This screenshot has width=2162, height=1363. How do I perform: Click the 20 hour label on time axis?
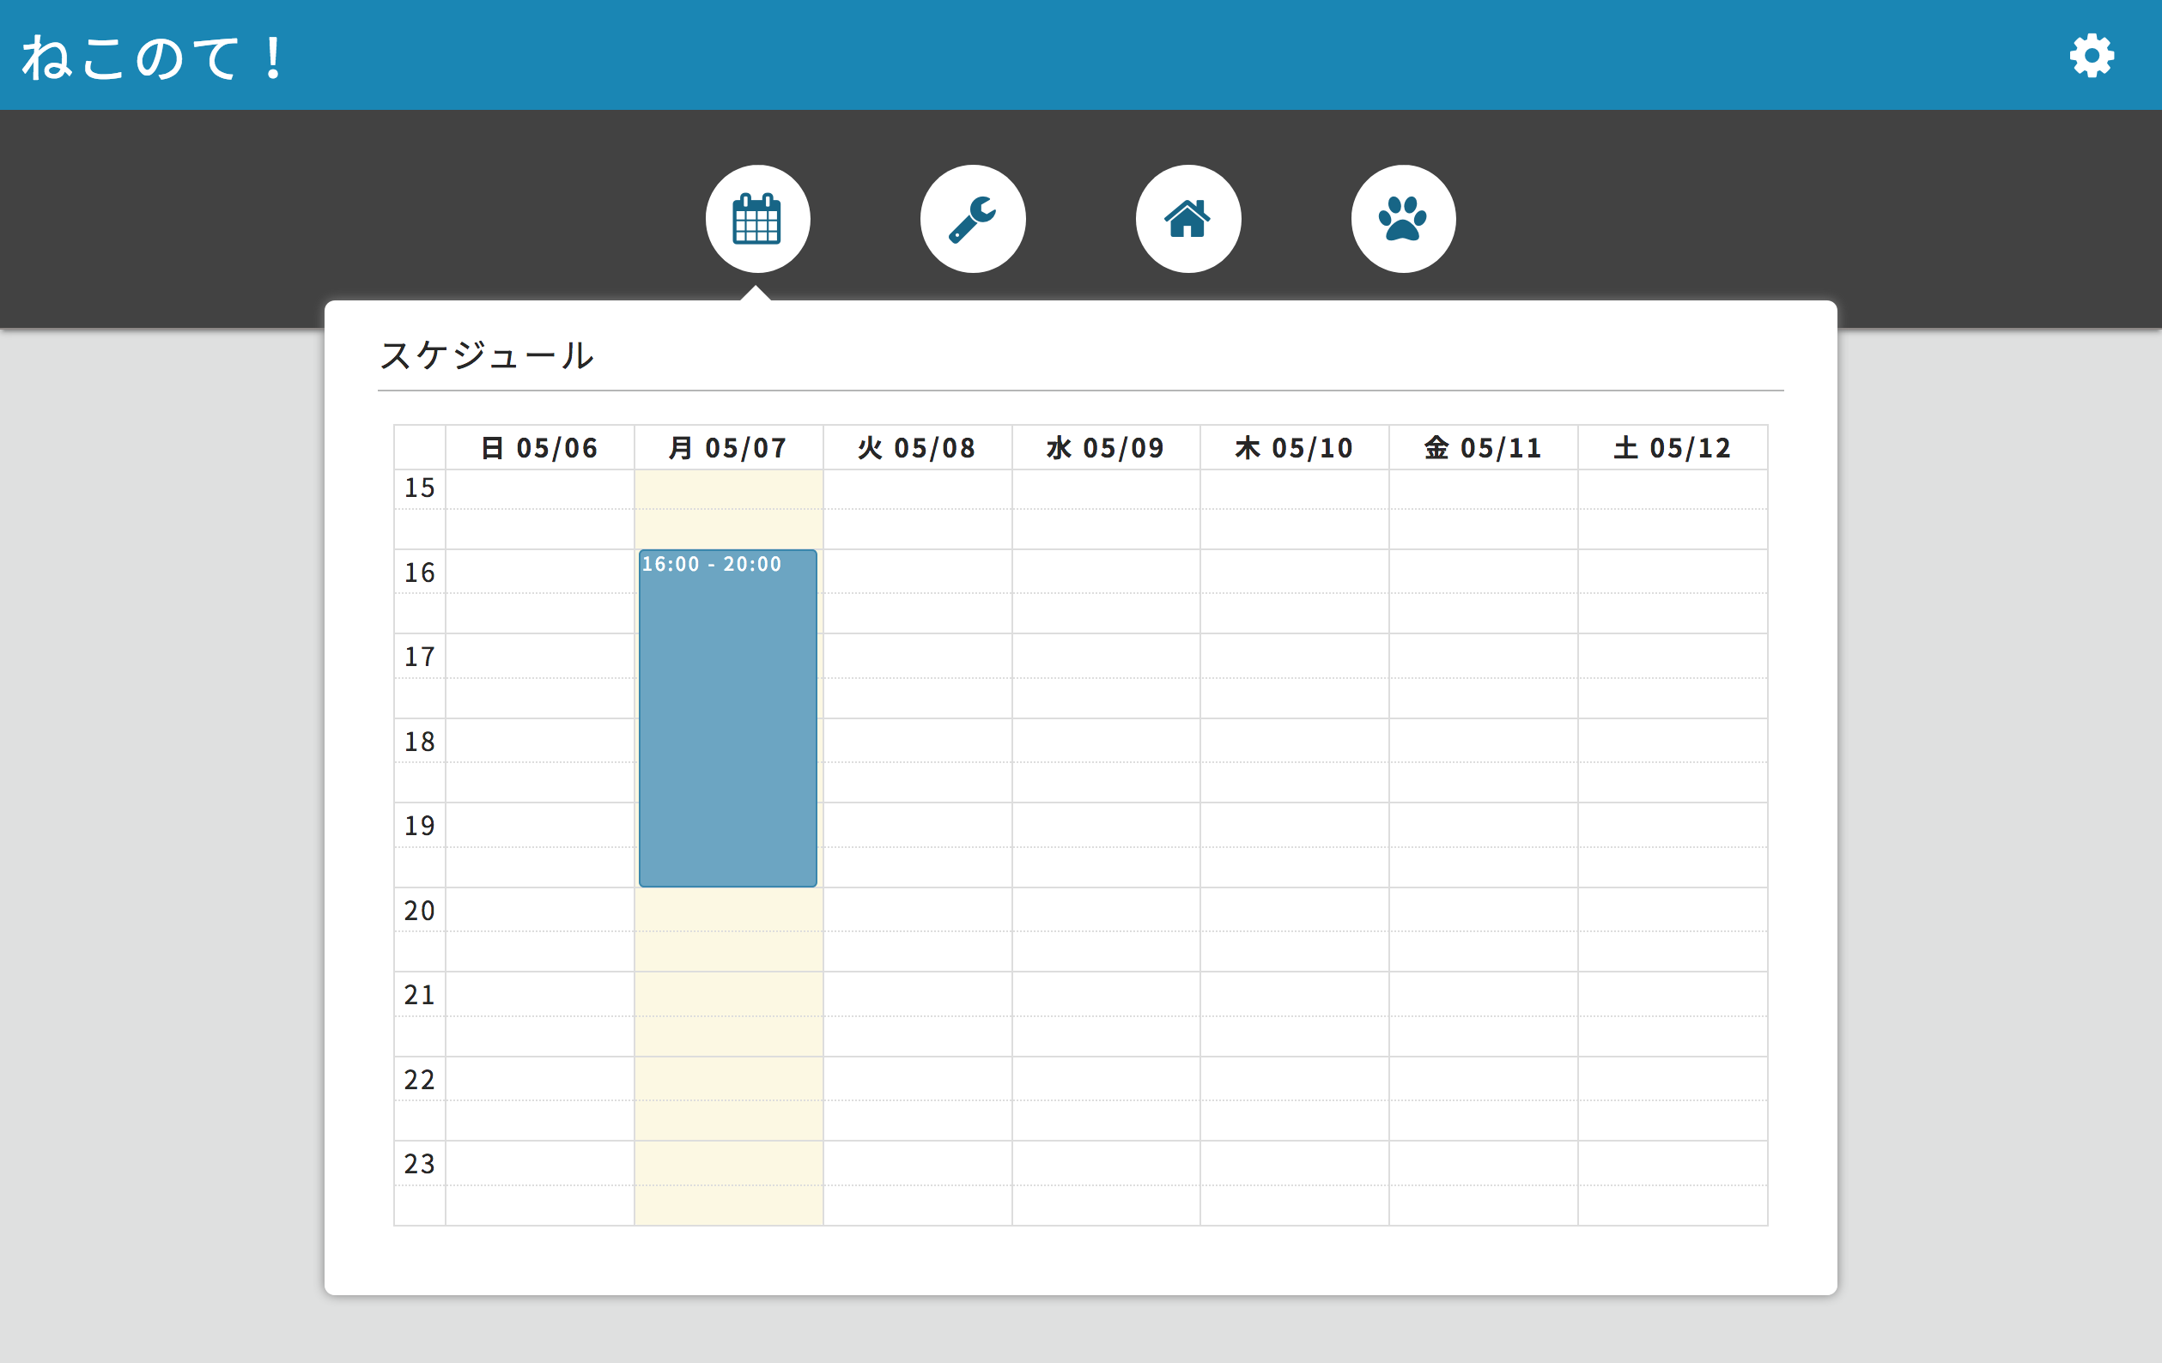click(x=419, y=911)
